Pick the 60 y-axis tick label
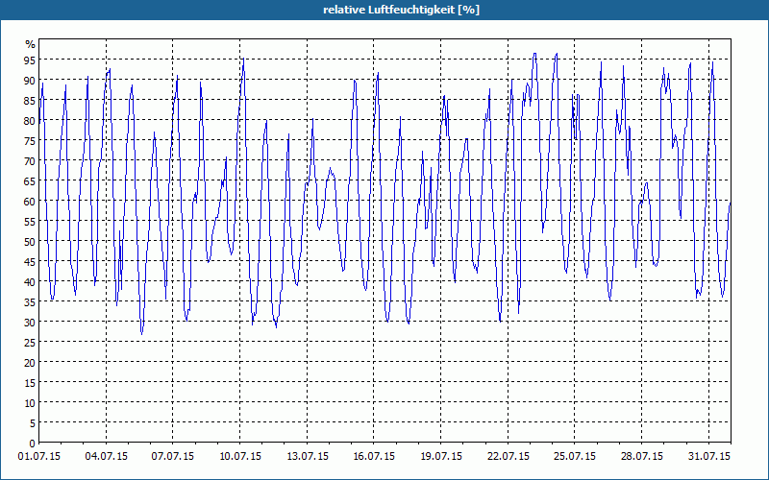This screenshot has width=769, height=480. pyautogui.click(x=30, y=201)
